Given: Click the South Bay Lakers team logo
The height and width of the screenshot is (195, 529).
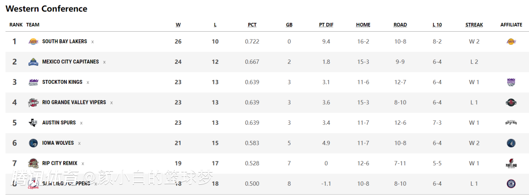Looking at the screenshot, I should (x=33, y=41).
